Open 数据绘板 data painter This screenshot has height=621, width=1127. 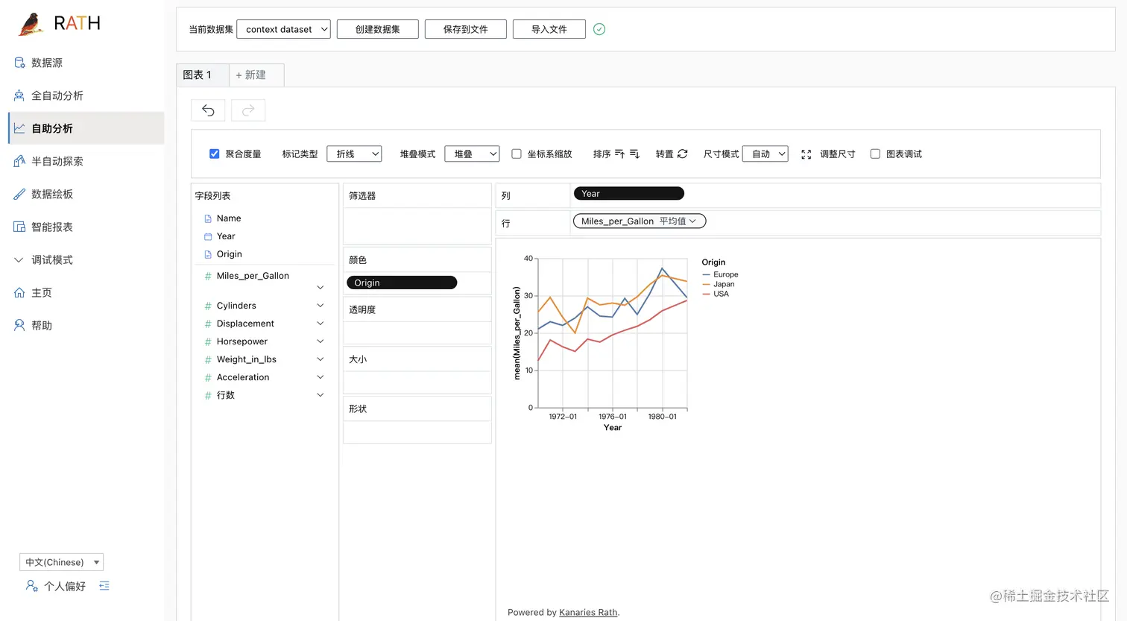(52, 194)
